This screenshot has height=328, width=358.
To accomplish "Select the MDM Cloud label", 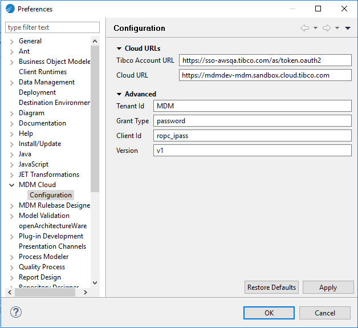I will coord(37,185).
